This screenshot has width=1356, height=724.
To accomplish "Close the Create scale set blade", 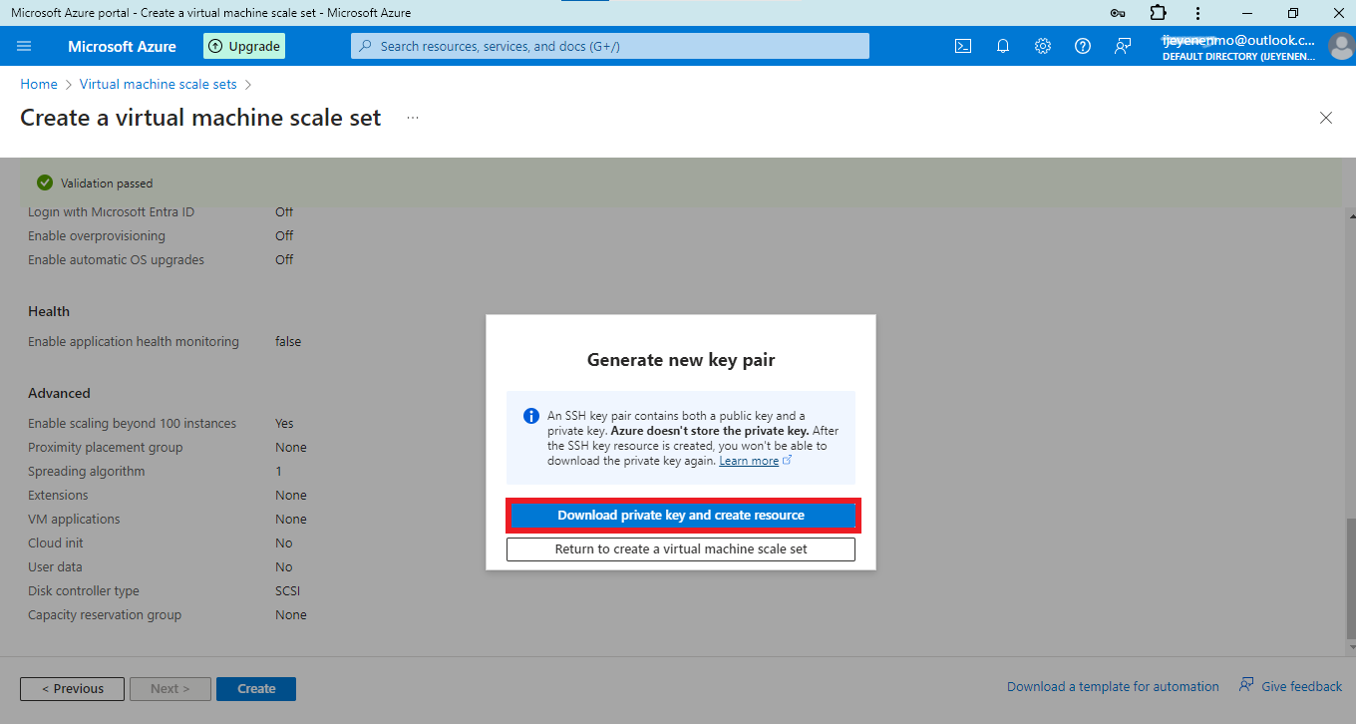I will [1326, 118].
